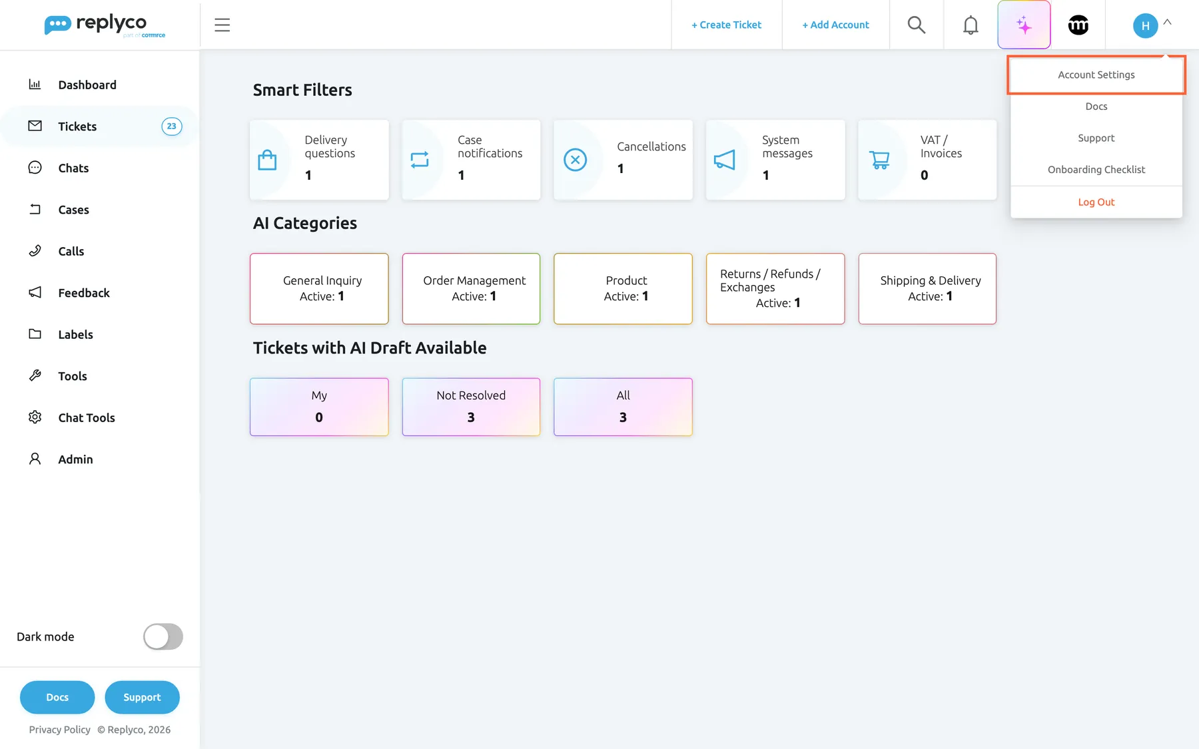Open search with magnifier icon
1199x749 pixels.
click(x=917, y=25)
